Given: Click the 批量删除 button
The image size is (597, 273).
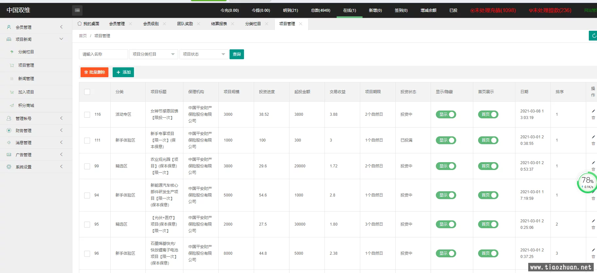Looking at the screenshot, I should [94, 72].
